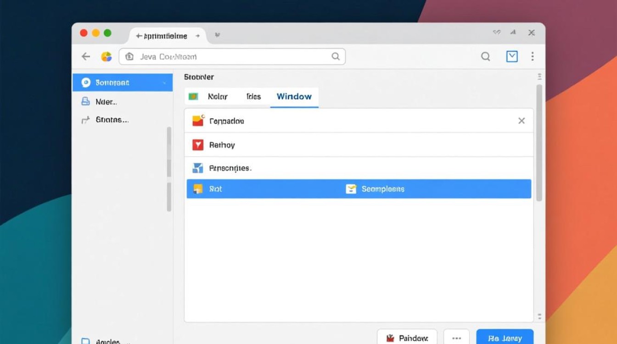Click the yellow envelope icon beside Seomplenis

[x=351, y=189]
